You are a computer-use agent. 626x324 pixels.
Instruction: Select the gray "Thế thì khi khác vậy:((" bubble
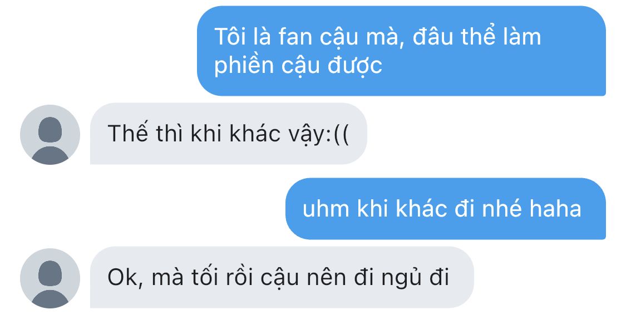(x=228, y=134)
